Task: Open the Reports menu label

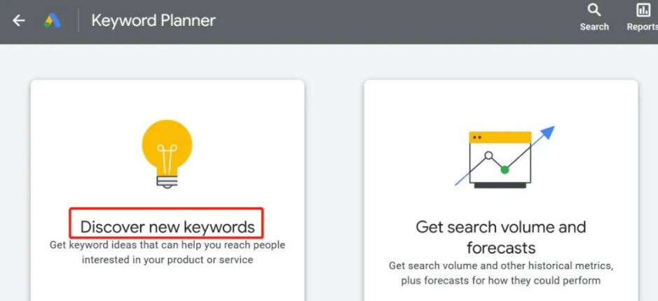Action: (x=643, y=27)
